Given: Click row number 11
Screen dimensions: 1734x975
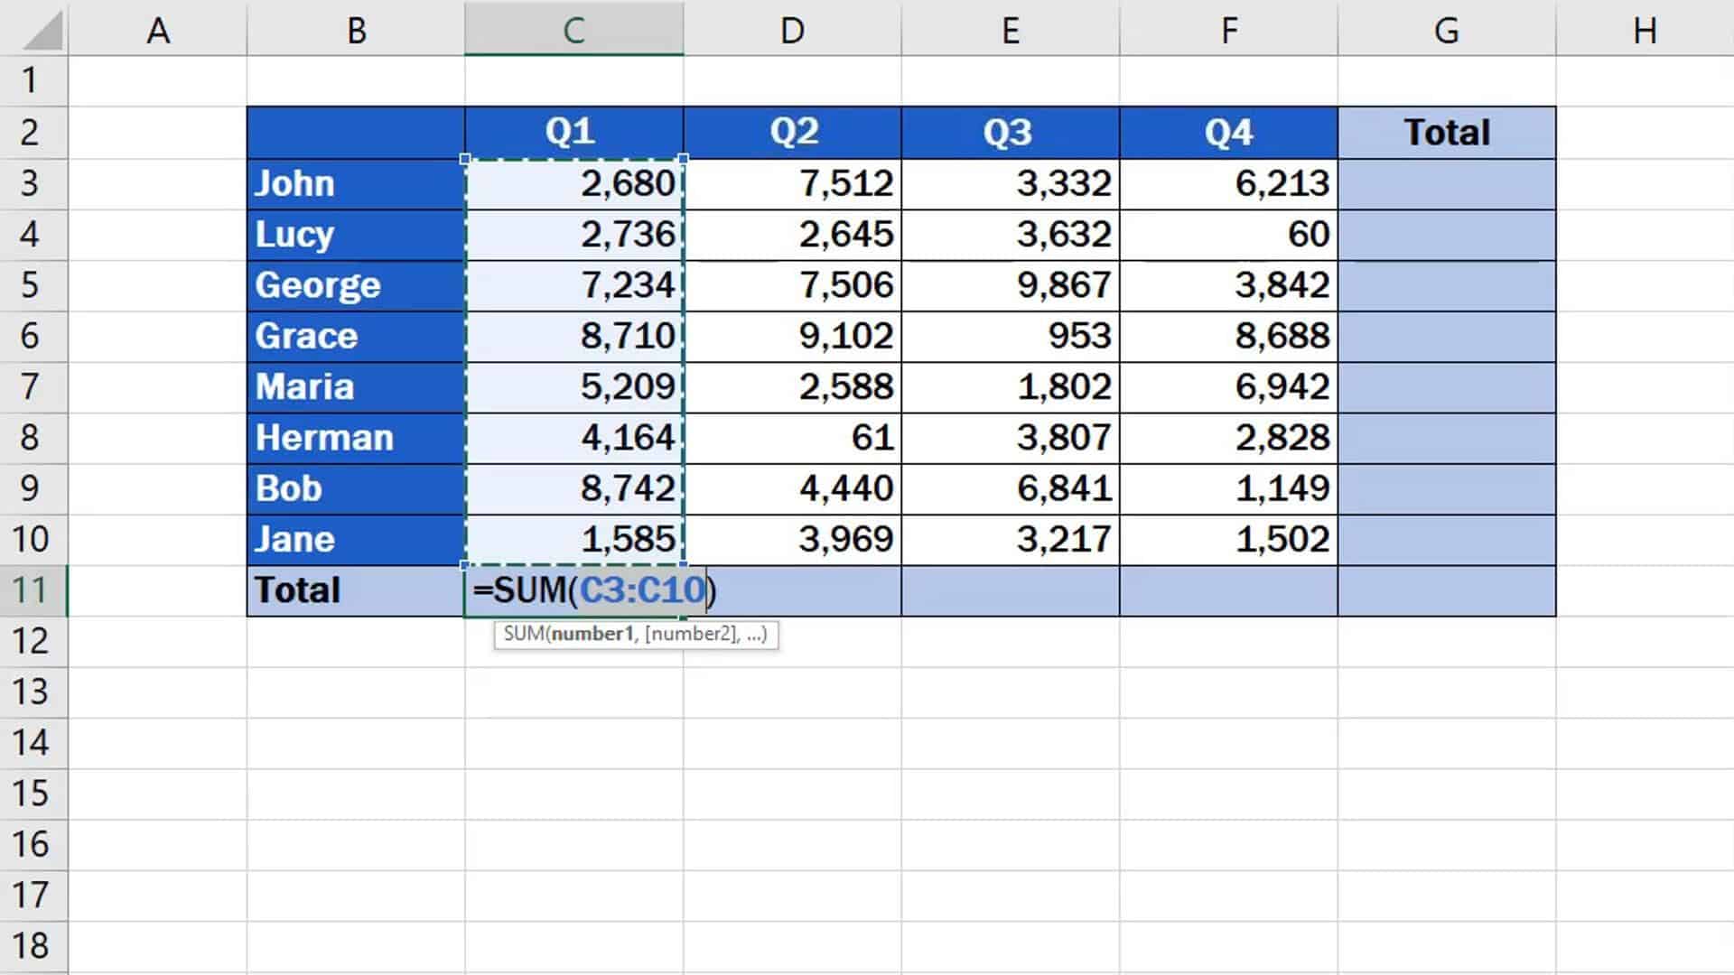Looking at the screenshot, I should [33, 589].
